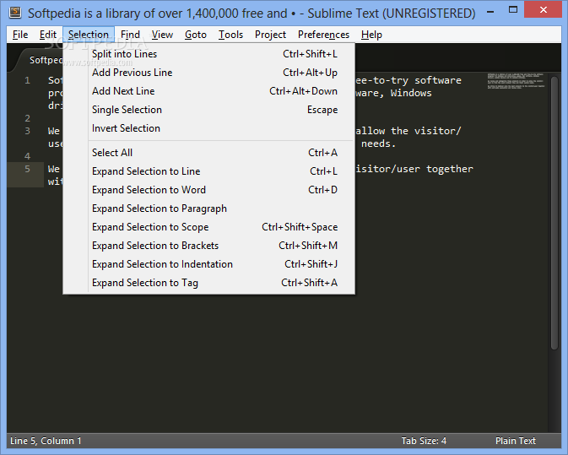Choose Expand Selection to Word
The width and height of the screenshot is (568, 455).
coord(209,190)
